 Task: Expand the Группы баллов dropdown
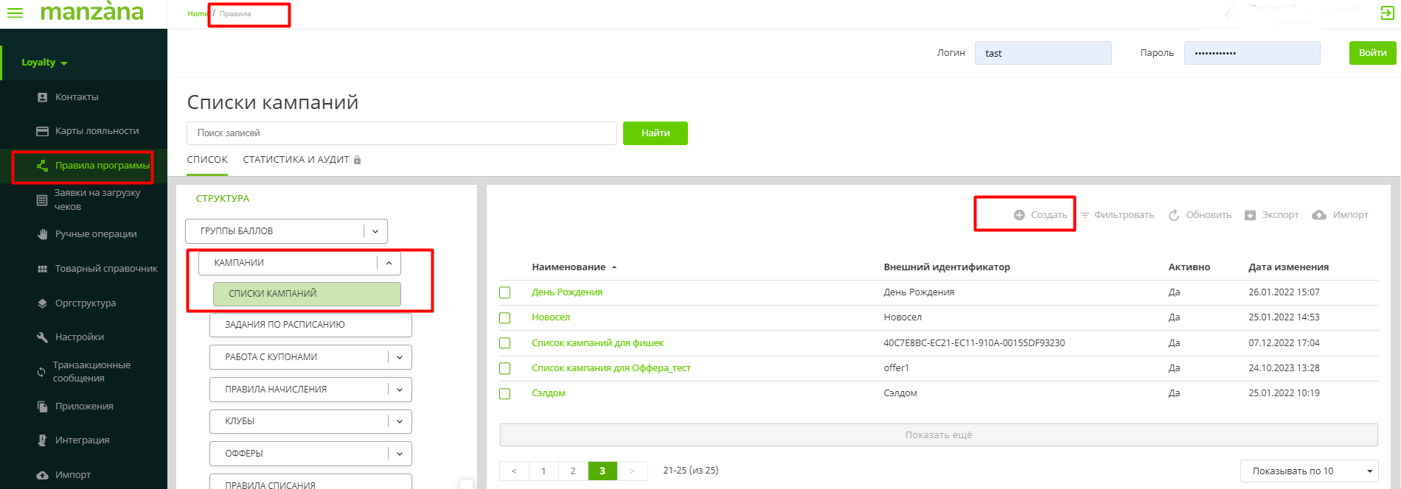pos(375,231)
